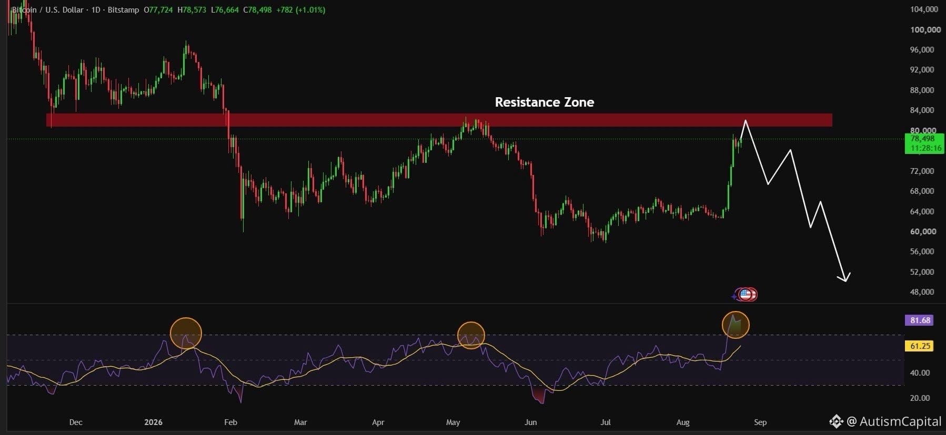
Task: Click the US flag economic event marker
Action: (746, 294)
